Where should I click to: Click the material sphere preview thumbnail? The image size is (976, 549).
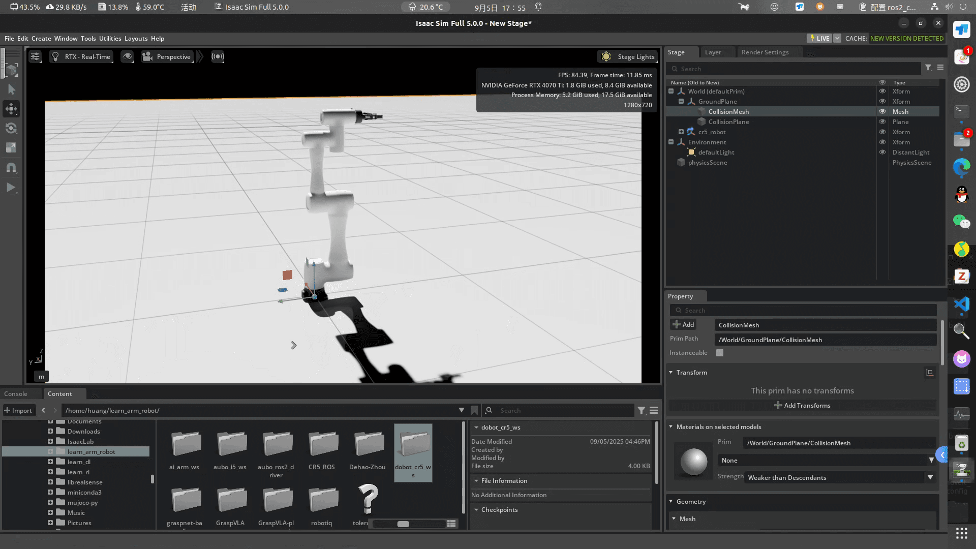[692, 461]
